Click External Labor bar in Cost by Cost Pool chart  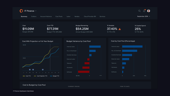(126, 59)
